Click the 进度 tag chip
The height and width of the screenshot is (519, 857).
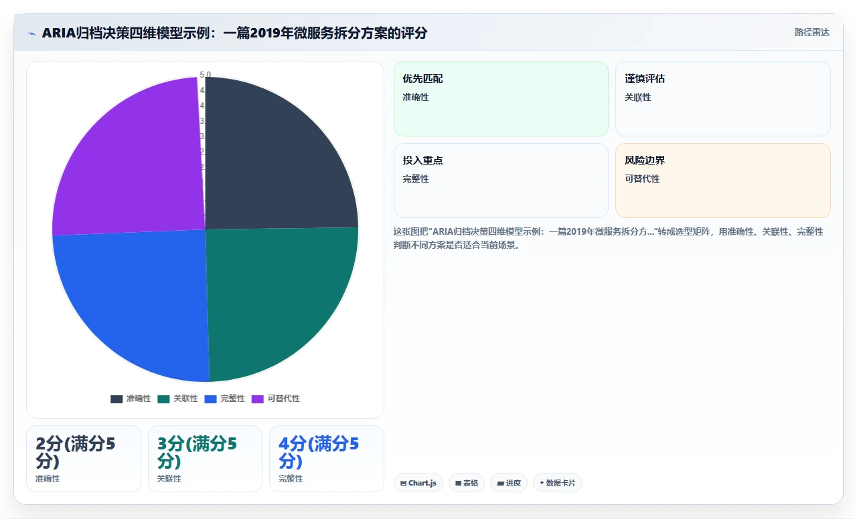(x=509, y=483)
